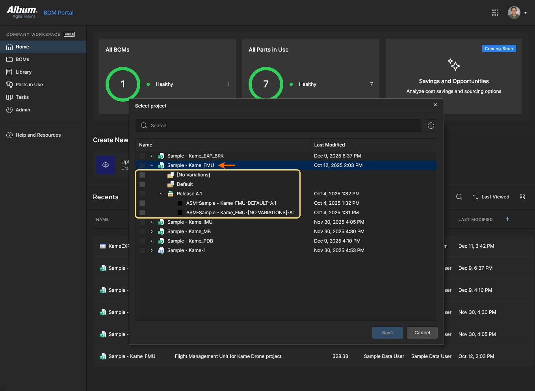
Task: Go to Parts in Use page
Action: coord(29,85)
